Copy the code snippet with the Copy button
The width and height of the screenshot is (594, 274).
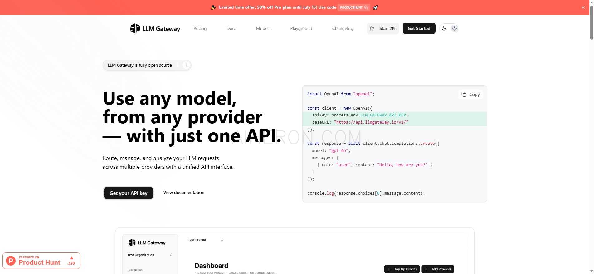[x=470, y=94]
